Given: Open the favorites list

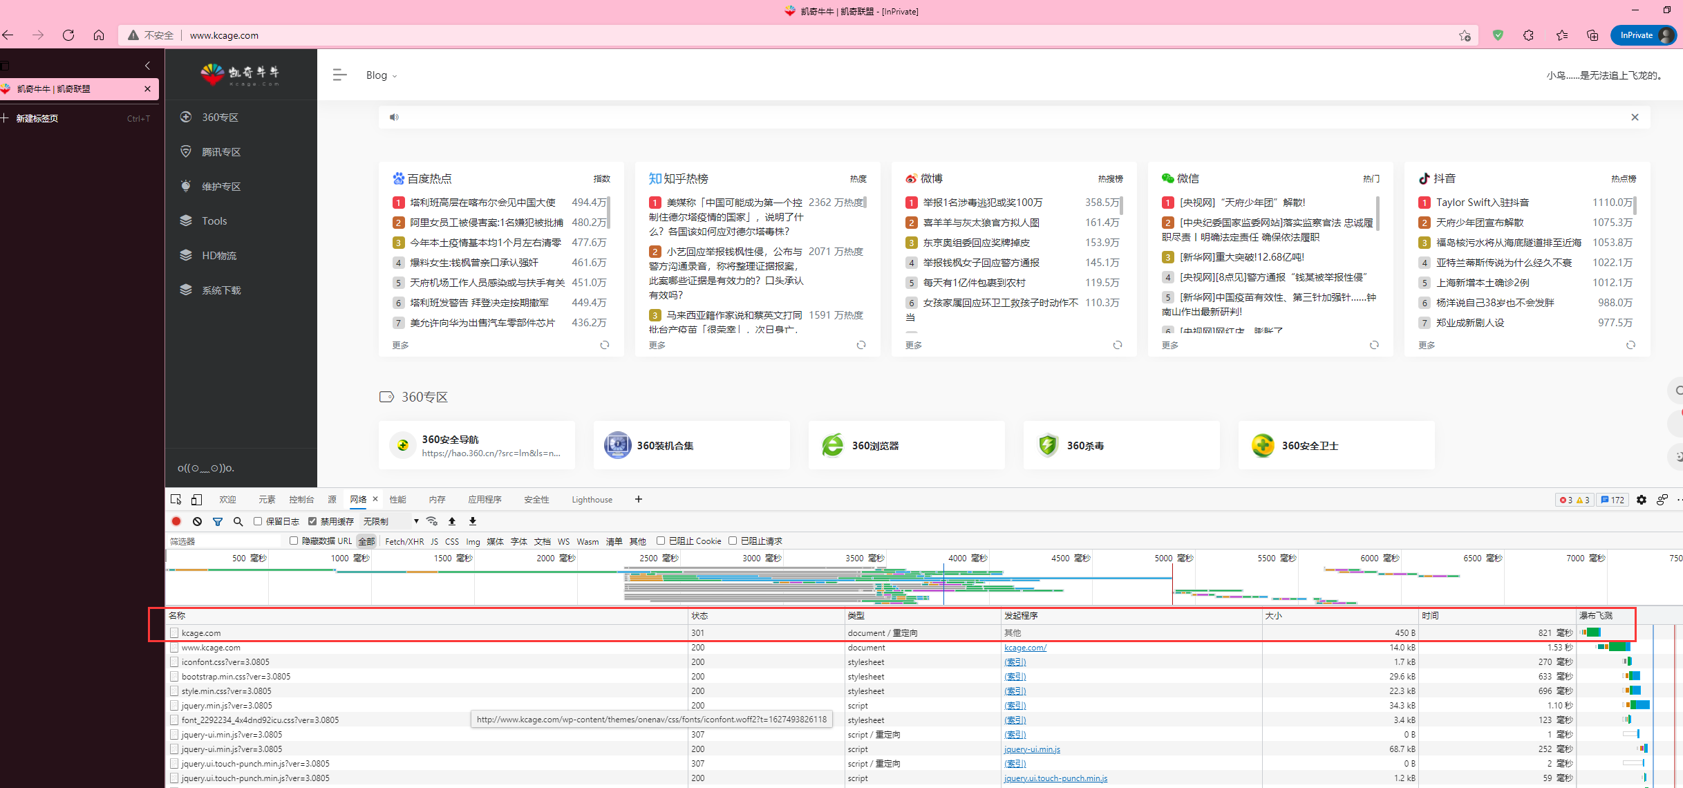Looking at the screenshot, I should point(1562,35).
